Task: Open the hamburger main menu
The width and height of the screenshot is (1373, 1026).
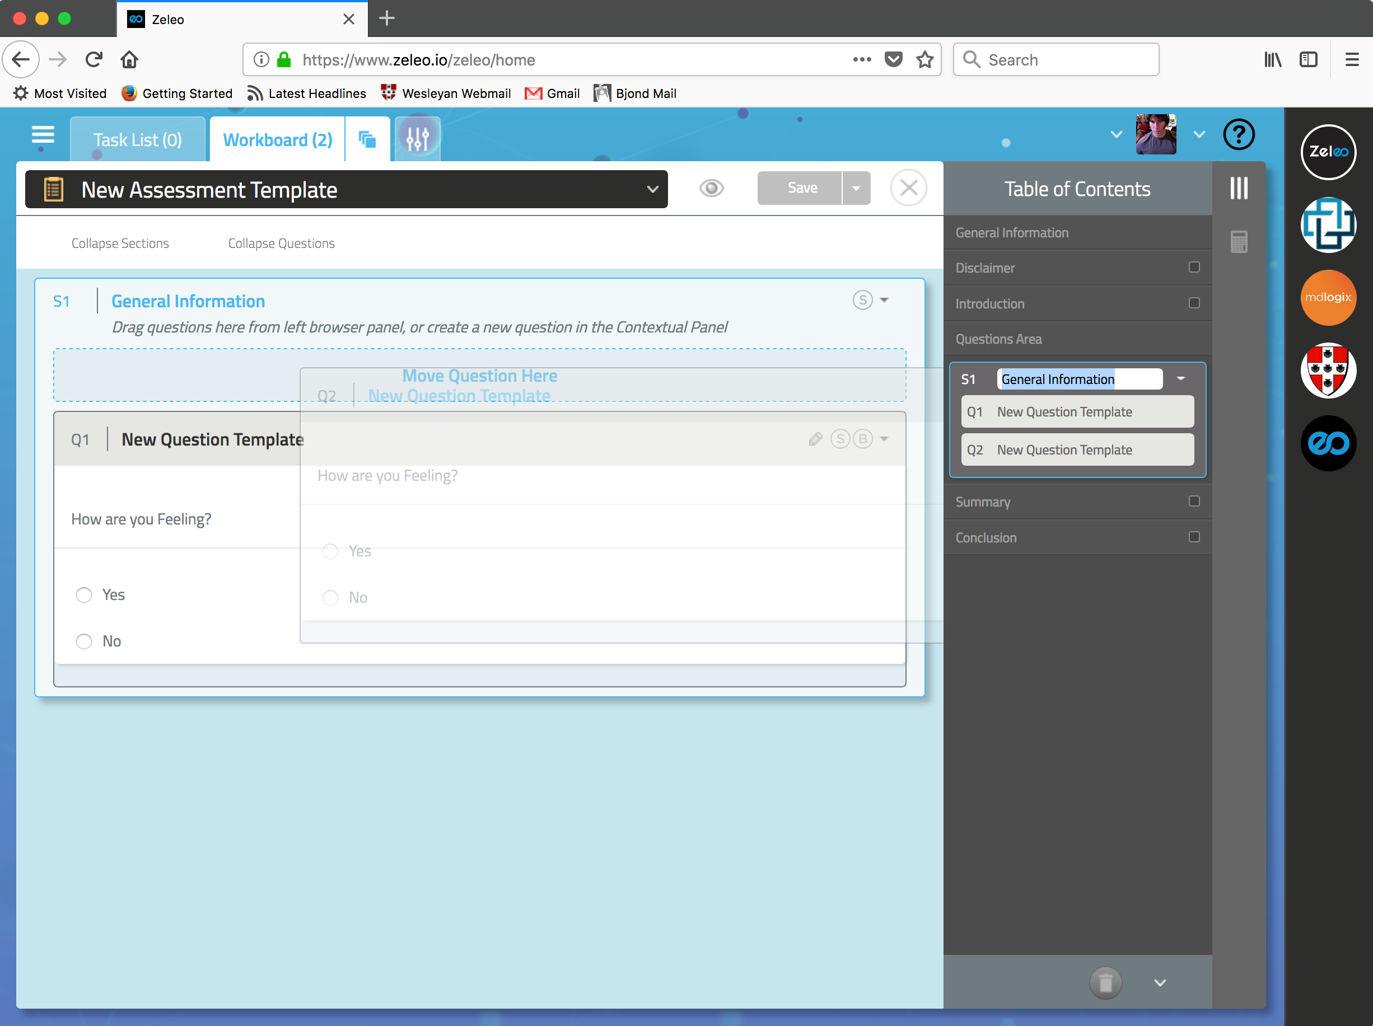Action: pos(43,134)
